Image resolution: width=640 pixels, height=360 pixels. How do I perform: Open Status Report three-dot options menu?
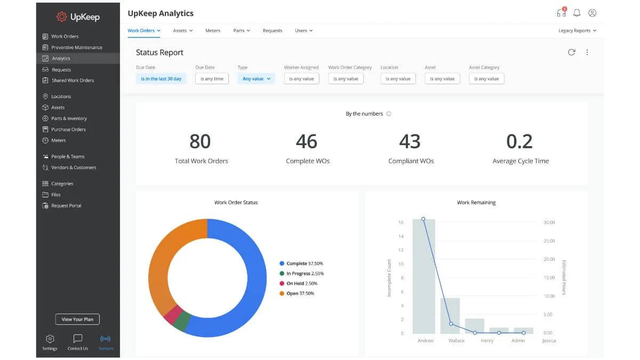click(587, 52)
